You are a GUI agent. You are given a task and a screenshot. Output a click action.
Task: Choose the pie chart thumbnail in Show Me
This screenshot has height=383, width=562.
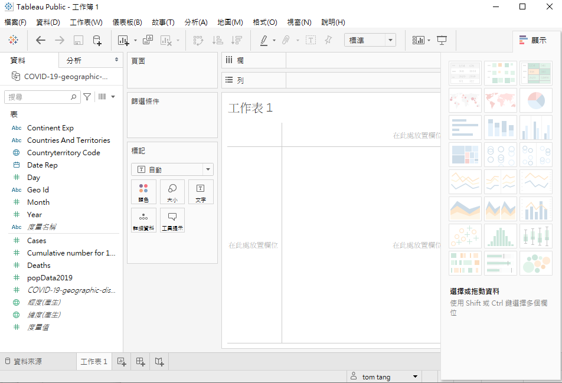click(x=536, y=100)
